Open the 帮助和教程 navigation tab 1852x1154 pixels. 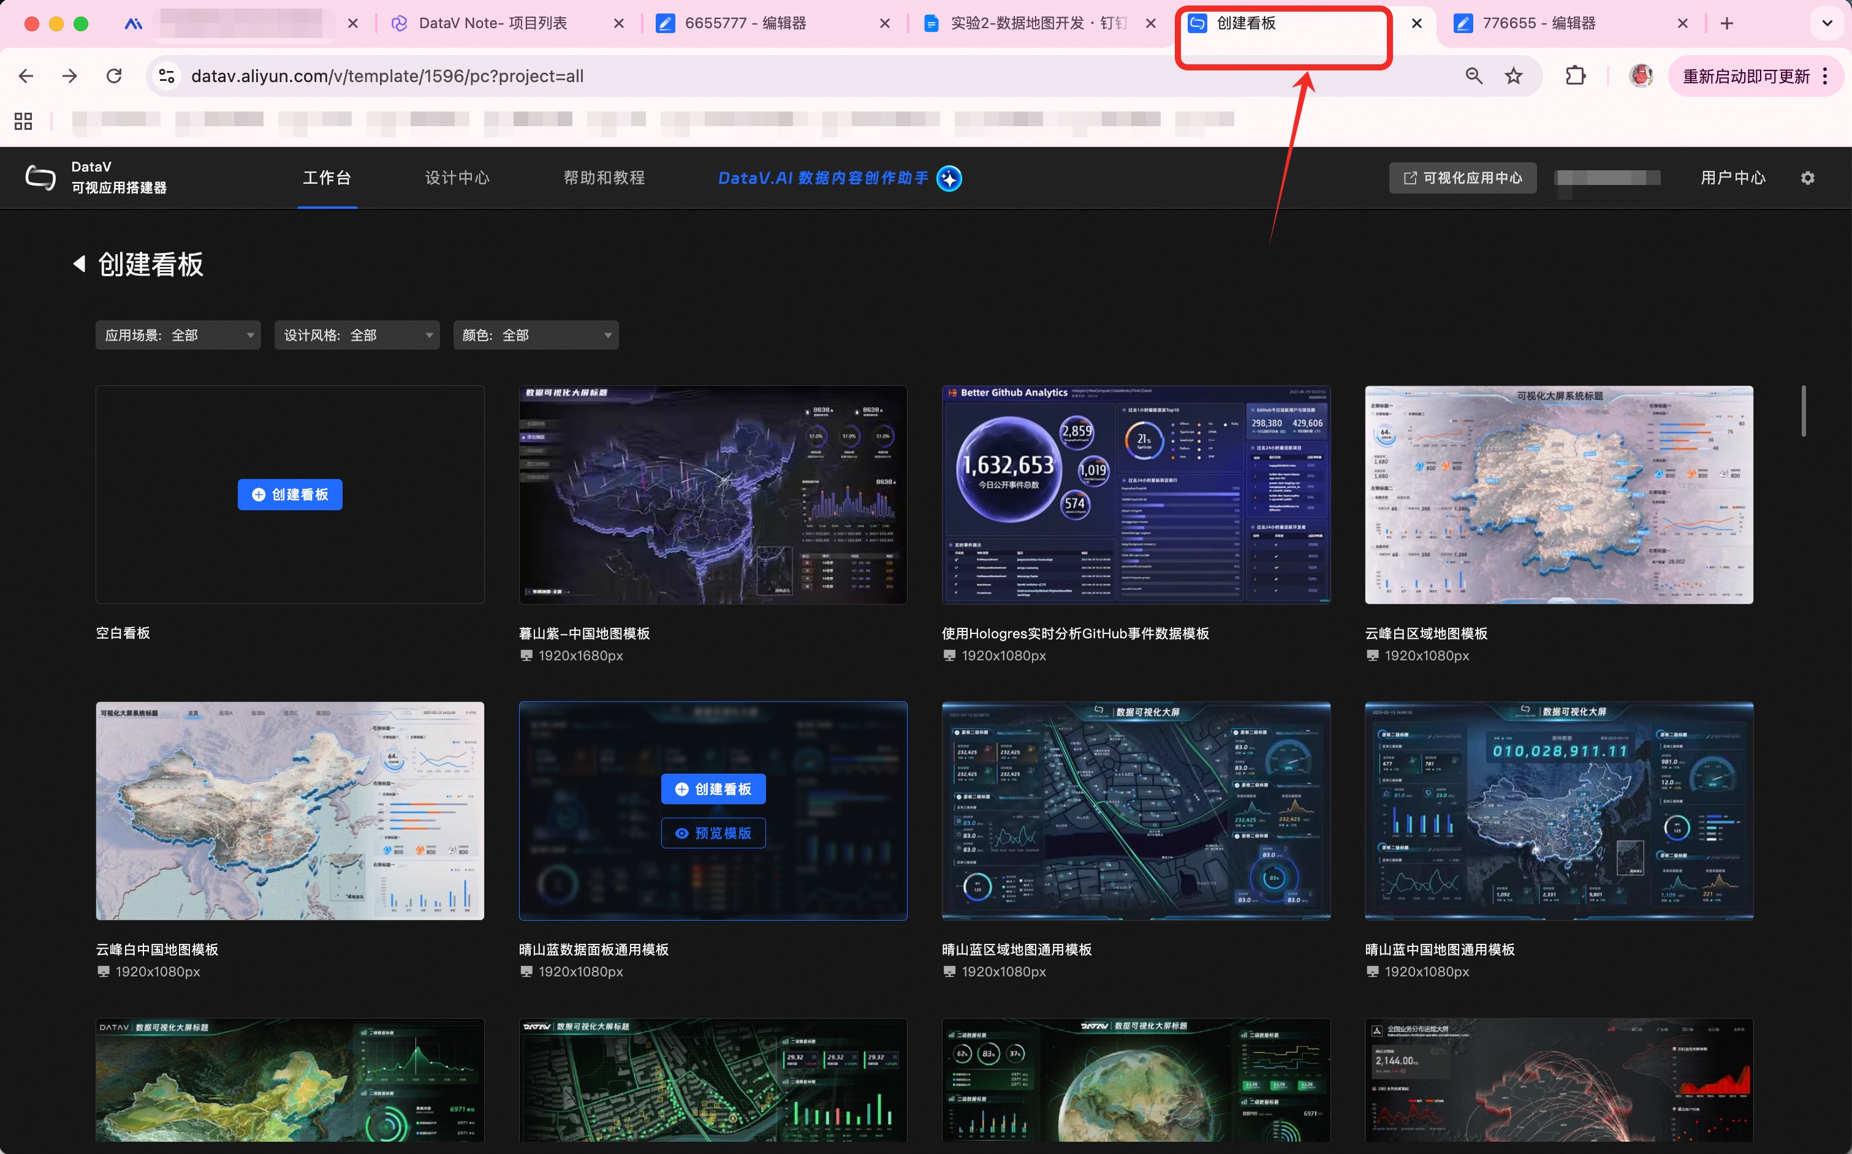[604, 178]
